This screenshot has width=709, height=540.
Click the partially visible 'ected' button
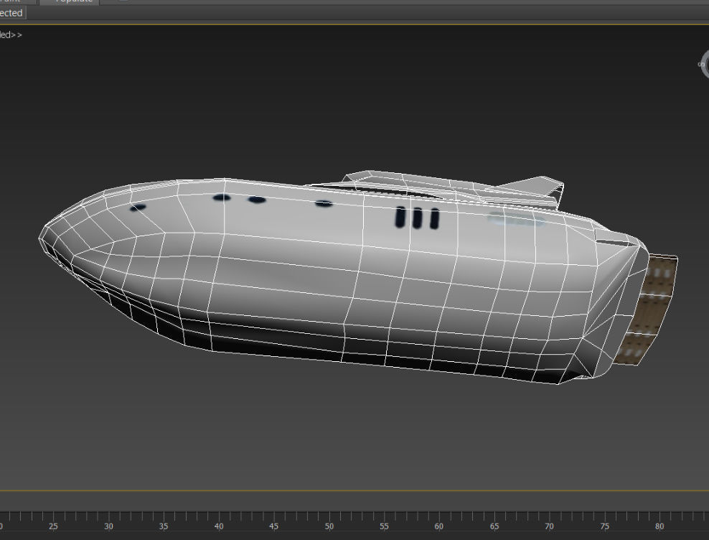tap(12, 13)
